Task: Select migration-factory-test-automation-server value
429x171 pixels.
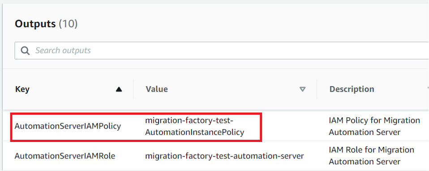Action: point(224,156)
